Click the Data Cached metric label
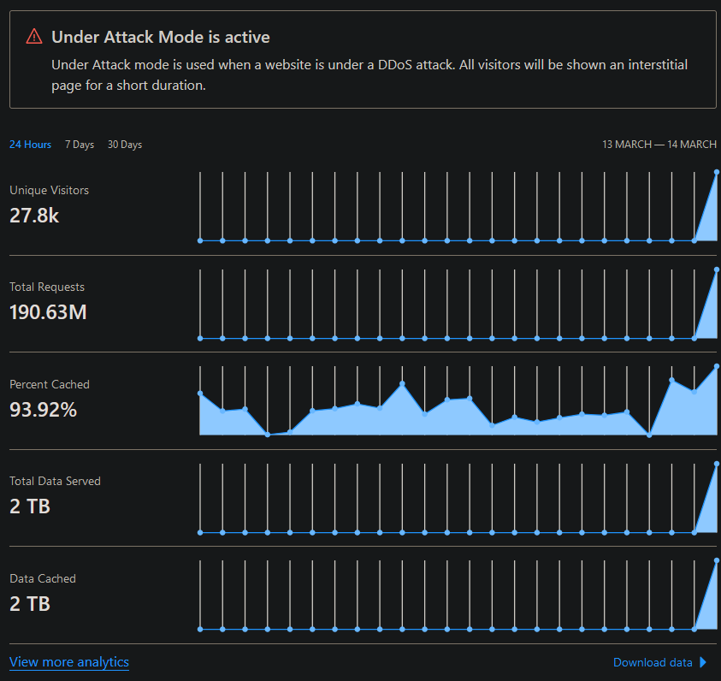721x681 pixels. [x=43, y=579]
